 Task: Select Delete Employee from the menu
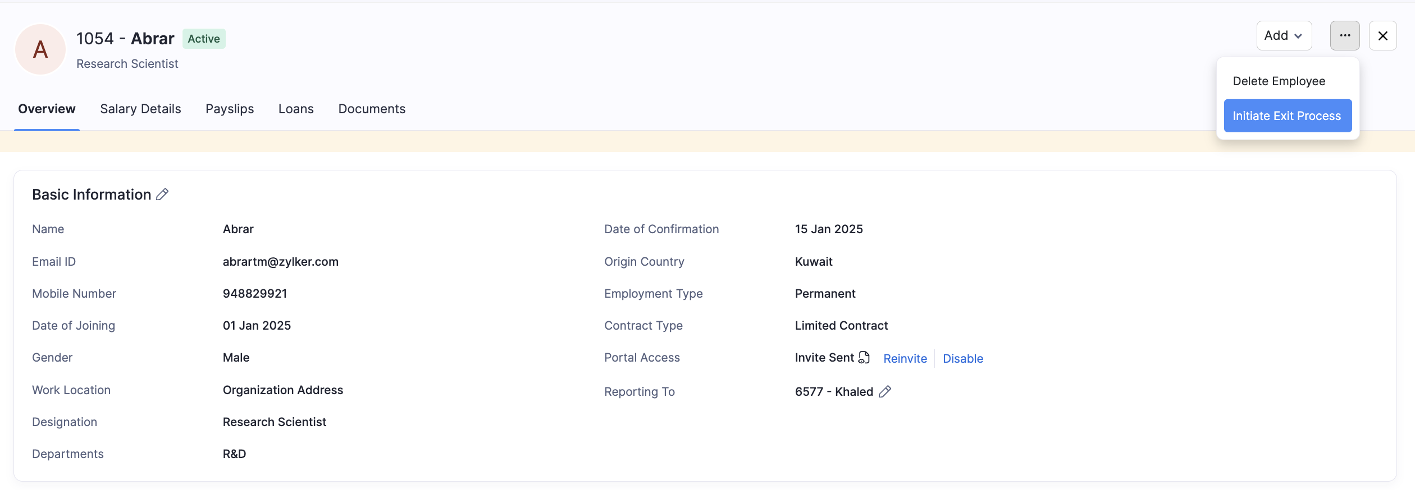pos(1279,81)
